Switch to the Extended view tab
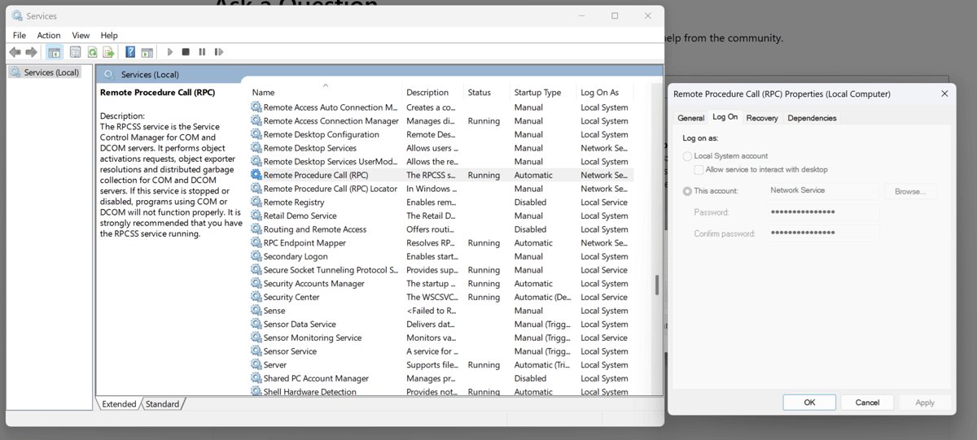This screenshot has height=440, width=977. click(119, 404)
